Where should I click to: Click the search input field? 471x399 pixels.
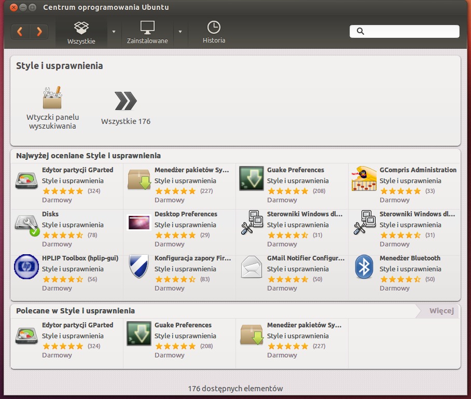pyautogui.click(x=404, y=31)
